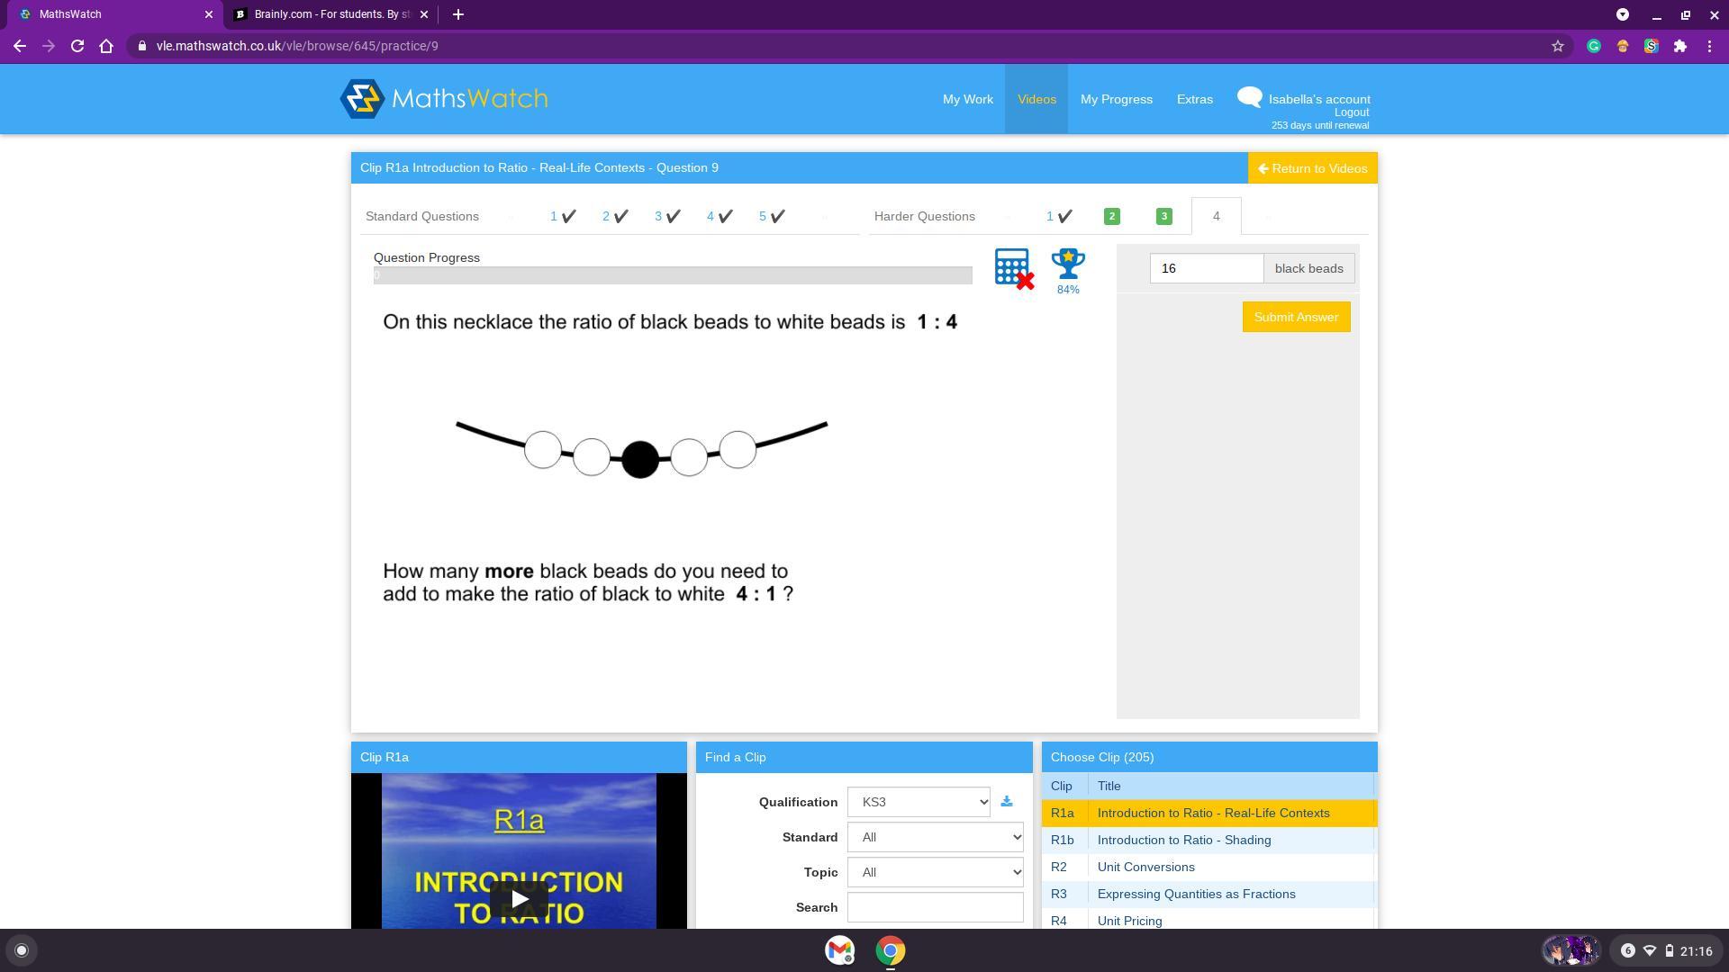
Task: Expand the Standard dropdown
Action: (935, 837)
